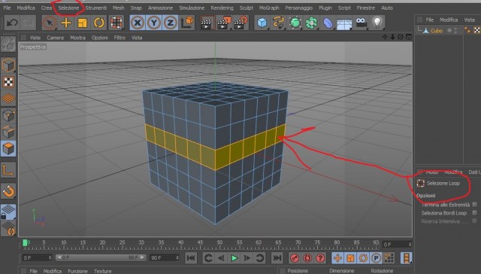Open the MoGraph menu
The width and height of the screenshot is (481, 274).
point(269,8)
